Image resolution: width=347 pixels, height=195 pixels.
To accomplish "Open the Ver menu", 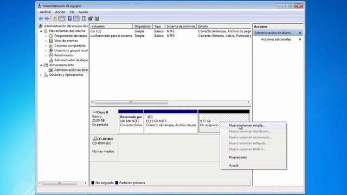I will click(72, 12).
